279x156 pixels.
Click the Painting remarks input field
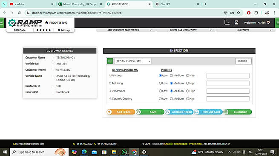tap(228, 75)
